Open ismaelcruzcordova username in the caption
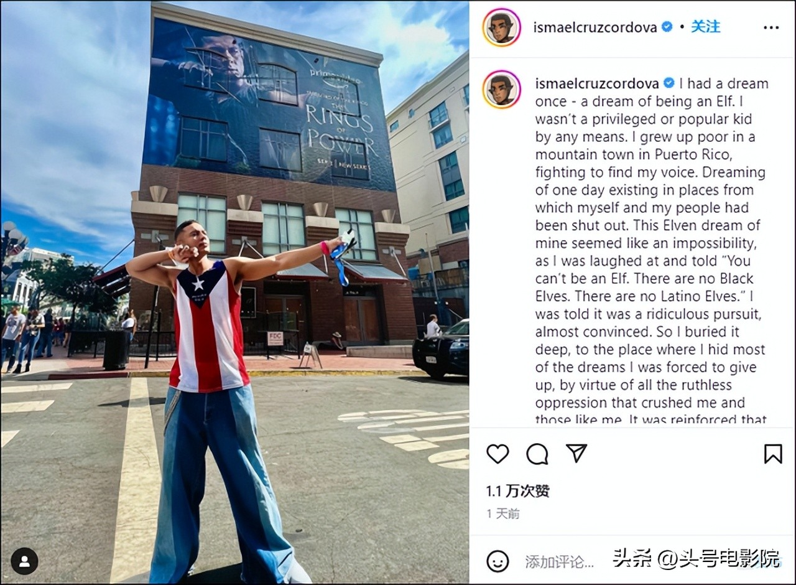 click(x=598, y=83)
